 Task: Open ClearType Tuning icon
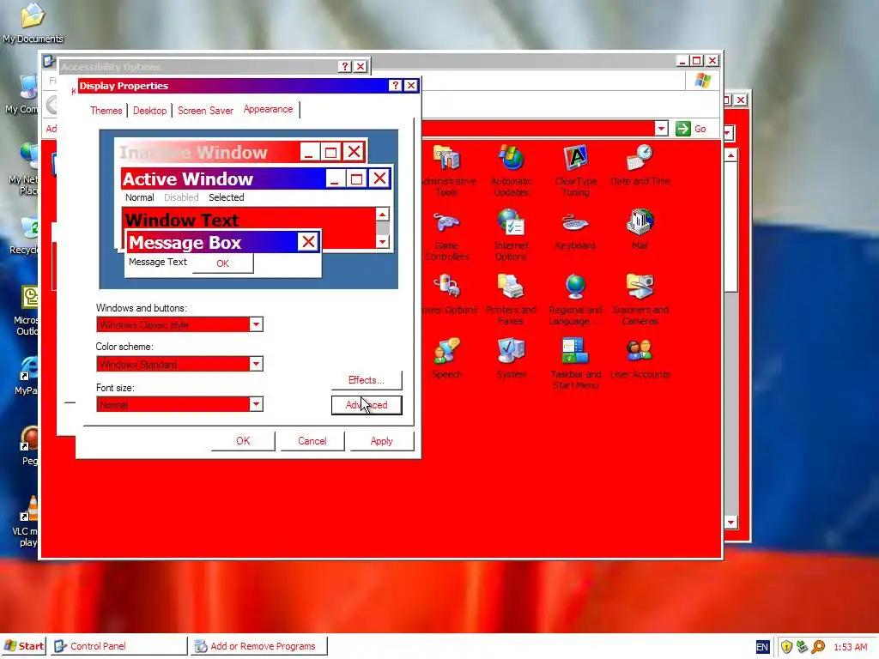(x=575, y=170)
